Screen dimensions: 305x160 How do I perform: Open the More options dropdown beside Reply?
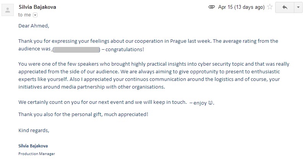pos(298,7)
